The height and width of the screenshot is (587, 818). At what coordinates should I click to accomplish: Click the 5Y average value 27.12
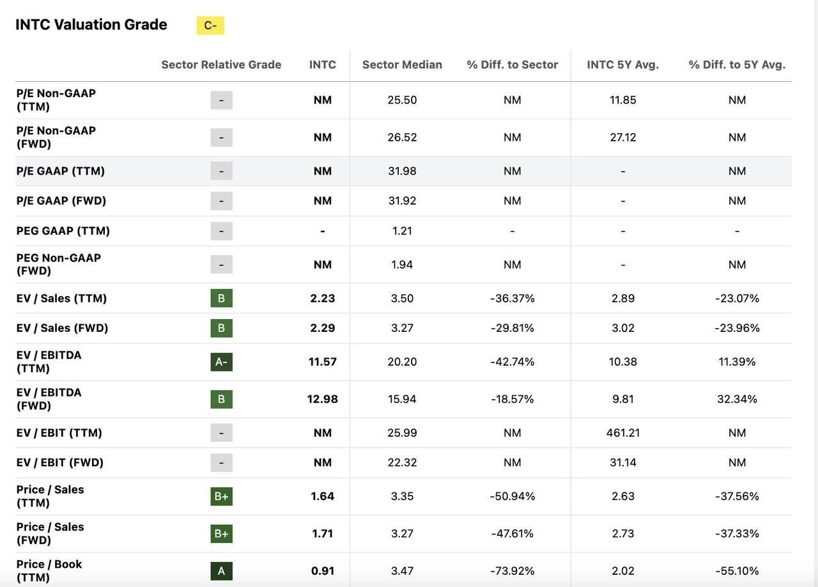(623, 137)
